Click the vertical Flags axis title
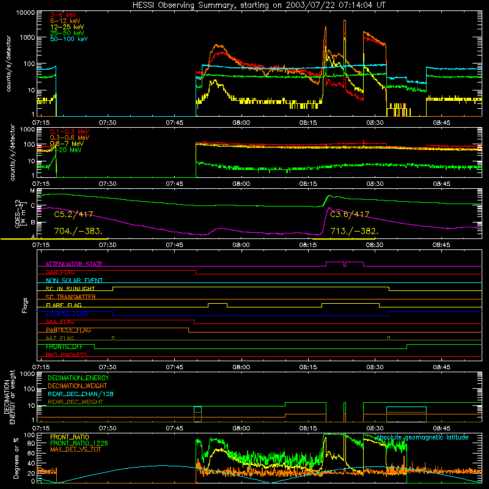 pyautogui.click(x=25, y=305)
